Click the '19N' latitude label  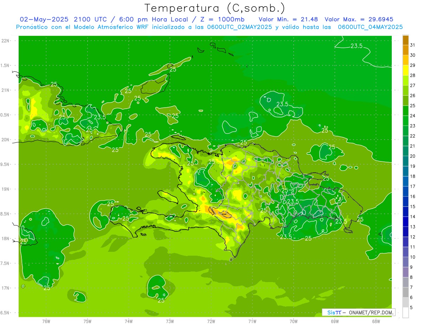point(5,189)
